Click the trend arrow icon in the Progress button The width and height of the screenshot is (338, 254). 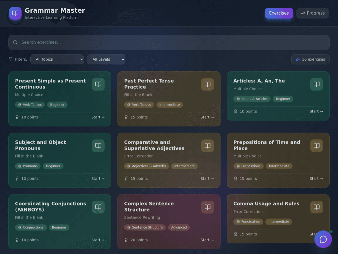[x=303, y=13]
